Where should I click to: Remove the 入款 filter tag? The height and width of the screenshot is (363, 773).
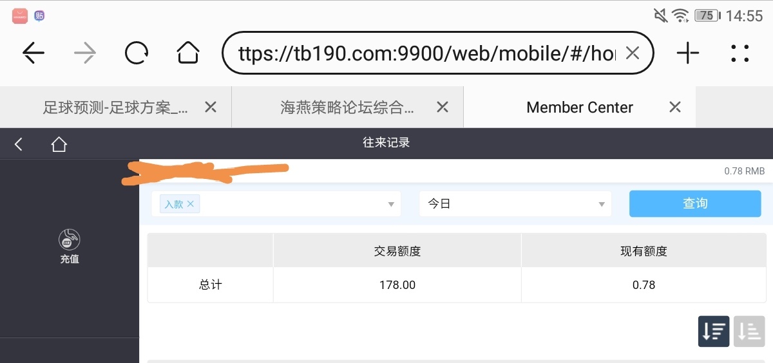tap(190, 204)
